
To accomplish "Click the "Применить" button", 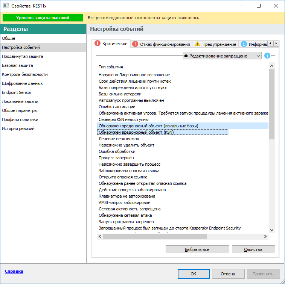I will 263,273.
